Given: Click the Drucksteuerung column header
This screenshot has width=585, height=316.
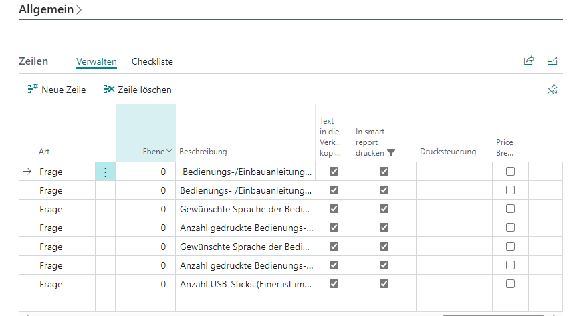Looking at the screenshot, I should (x=448, y=152).
